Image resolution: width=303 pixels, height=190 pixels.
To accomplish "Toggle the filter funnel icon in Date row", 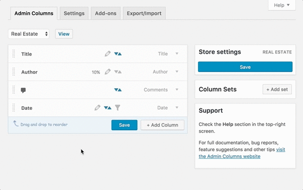I will (x=118, y=108).
